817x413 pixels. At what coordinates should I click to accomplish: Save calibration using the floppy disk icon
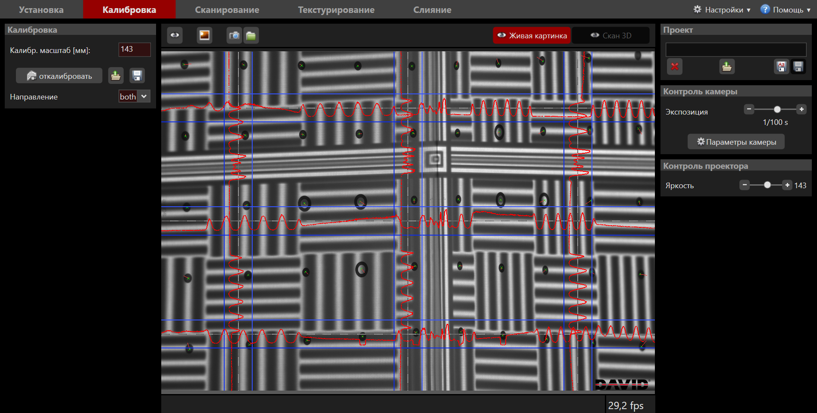pos(137,76)
